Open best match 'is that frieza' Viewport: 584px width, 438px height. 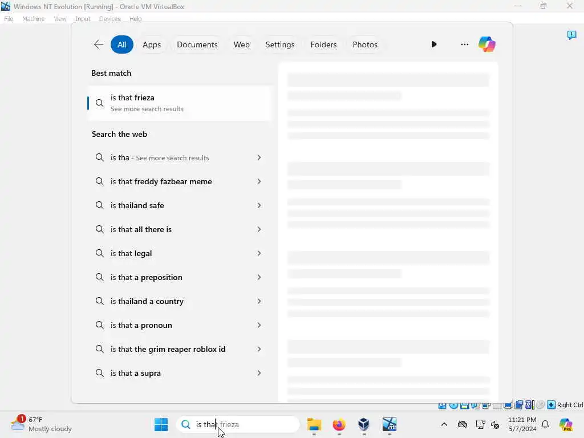pos(180,103)
